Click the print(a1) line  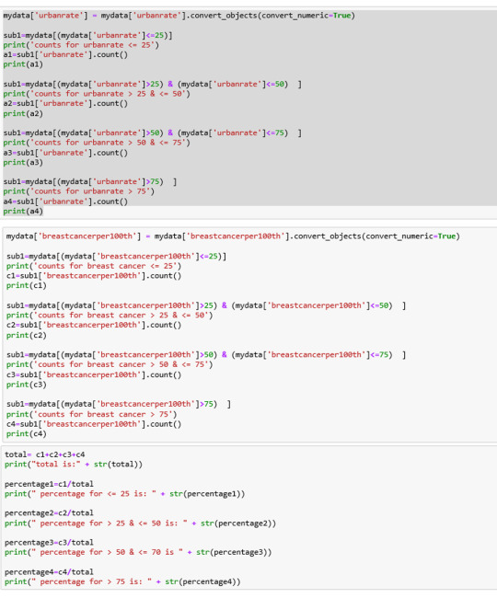(x=23, y=64)
